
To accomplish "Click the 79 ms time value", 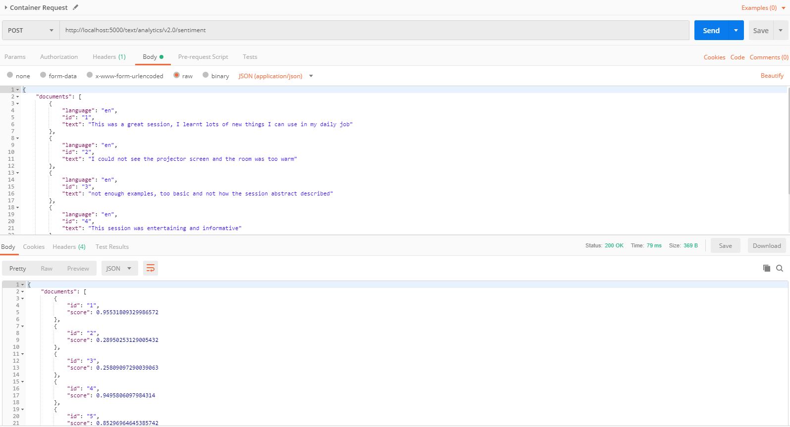I will (654, 246).
